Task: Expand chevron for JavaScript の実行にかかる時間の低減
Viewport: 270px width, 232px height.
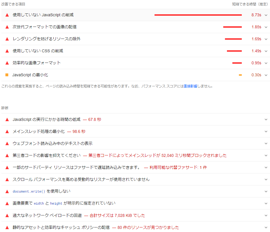Action: [x=266, y=119]
